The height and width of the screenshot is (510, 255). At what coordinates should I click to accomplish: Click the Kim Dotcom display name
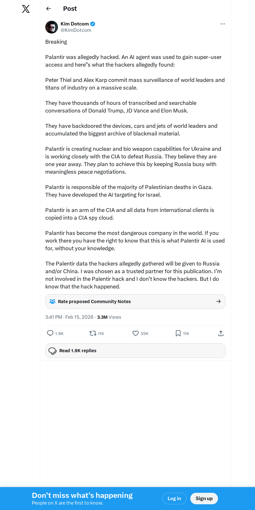point(75,24)
